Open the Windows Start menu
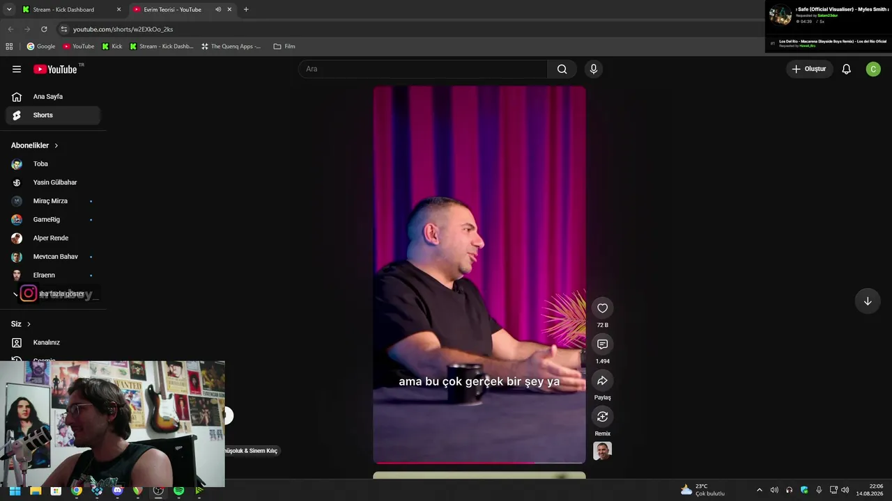The height and width of the screenshot is (501, 892). [x=15, y=491]
